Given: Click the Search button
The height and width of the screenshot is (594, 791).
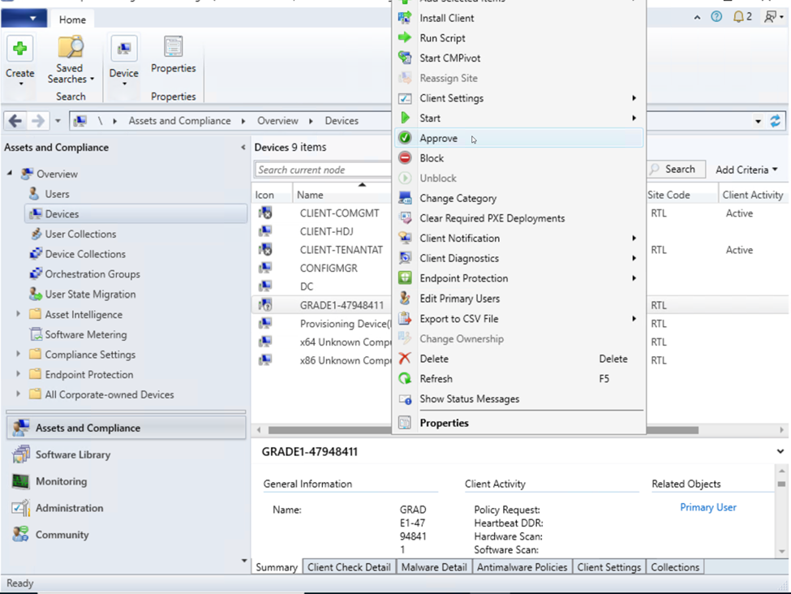Looking at the screenshot, I should click(x=677, y=169).
